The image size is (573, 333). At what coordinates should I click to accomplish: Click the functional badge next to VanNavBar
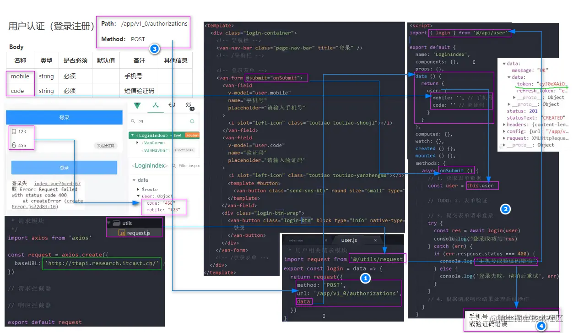click(x=184, y=150)
